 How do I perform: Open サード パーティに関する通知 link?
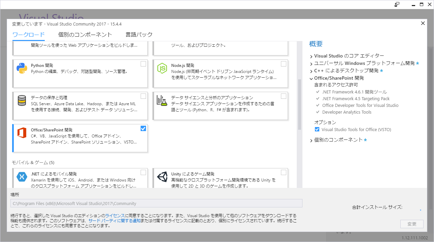point(115,221)
